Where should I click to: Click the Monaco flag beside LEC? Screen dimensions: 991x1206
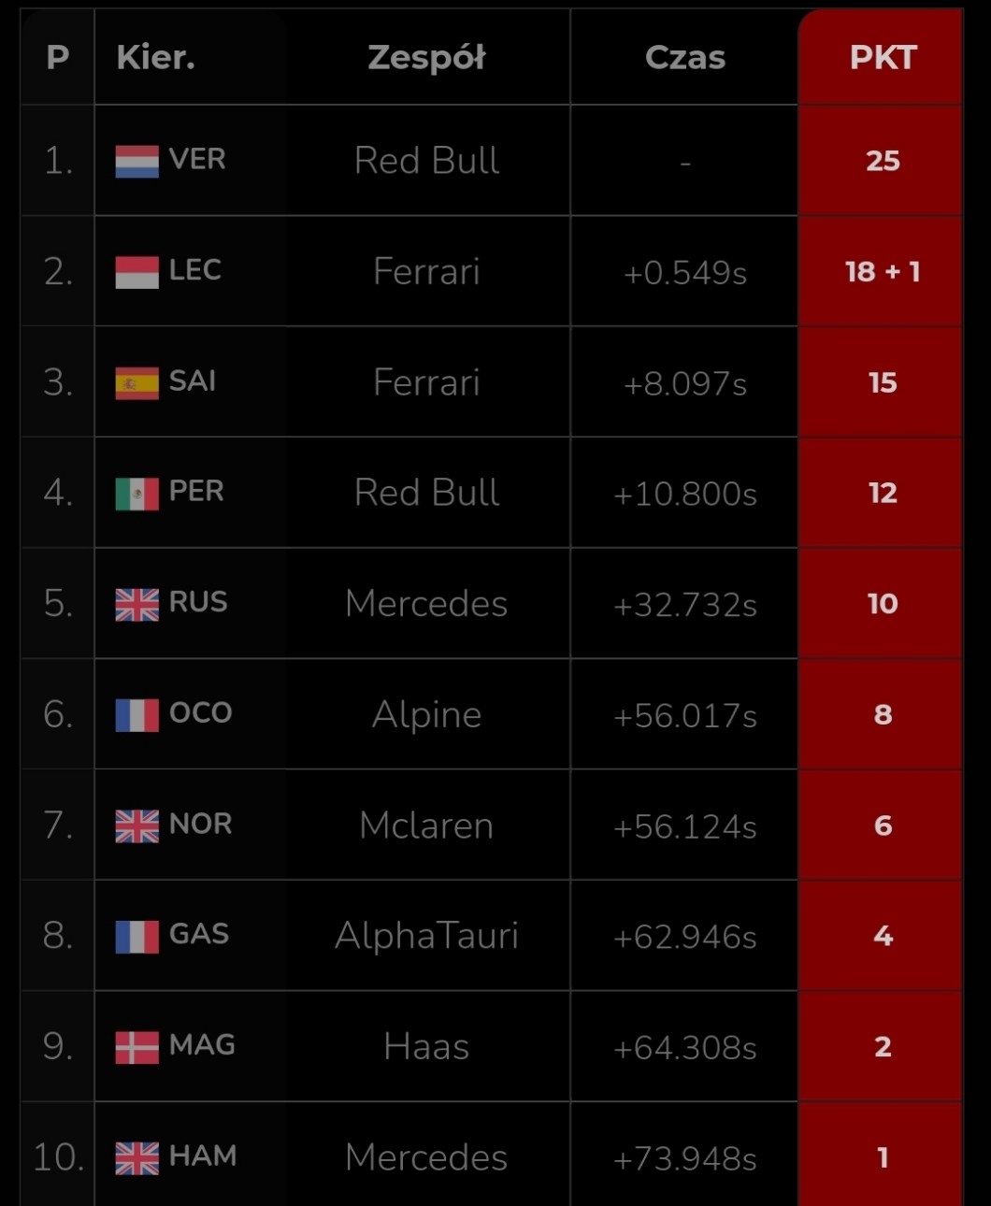(x=136, y=272)
